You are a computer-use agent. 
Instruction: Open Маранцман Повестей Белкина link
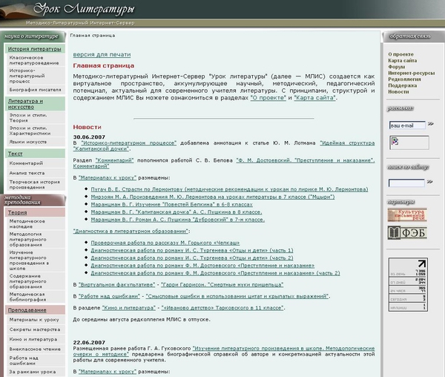point(172,204)
